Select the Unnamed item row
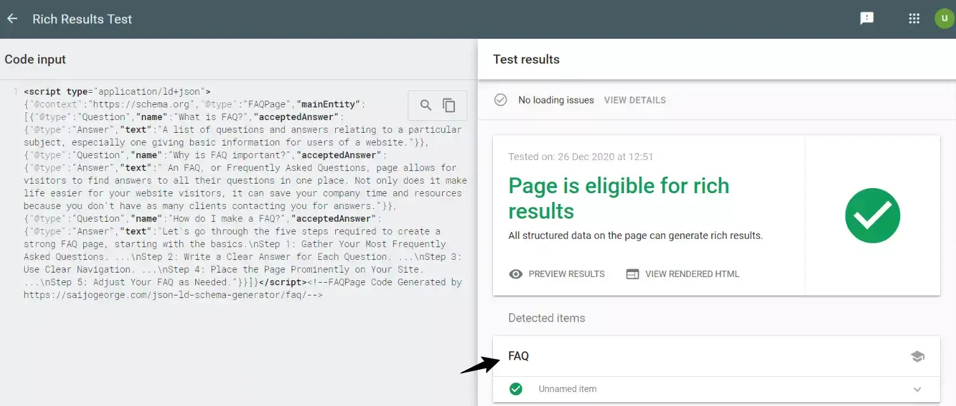Screen dimensions: 956x406 tap(716, 389)
